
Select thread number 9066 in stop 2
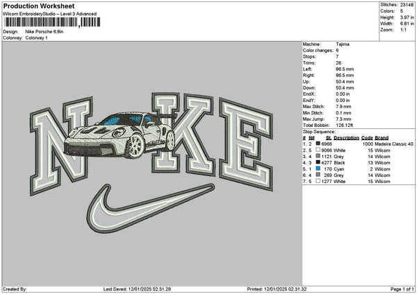click(x=327, y=150)
